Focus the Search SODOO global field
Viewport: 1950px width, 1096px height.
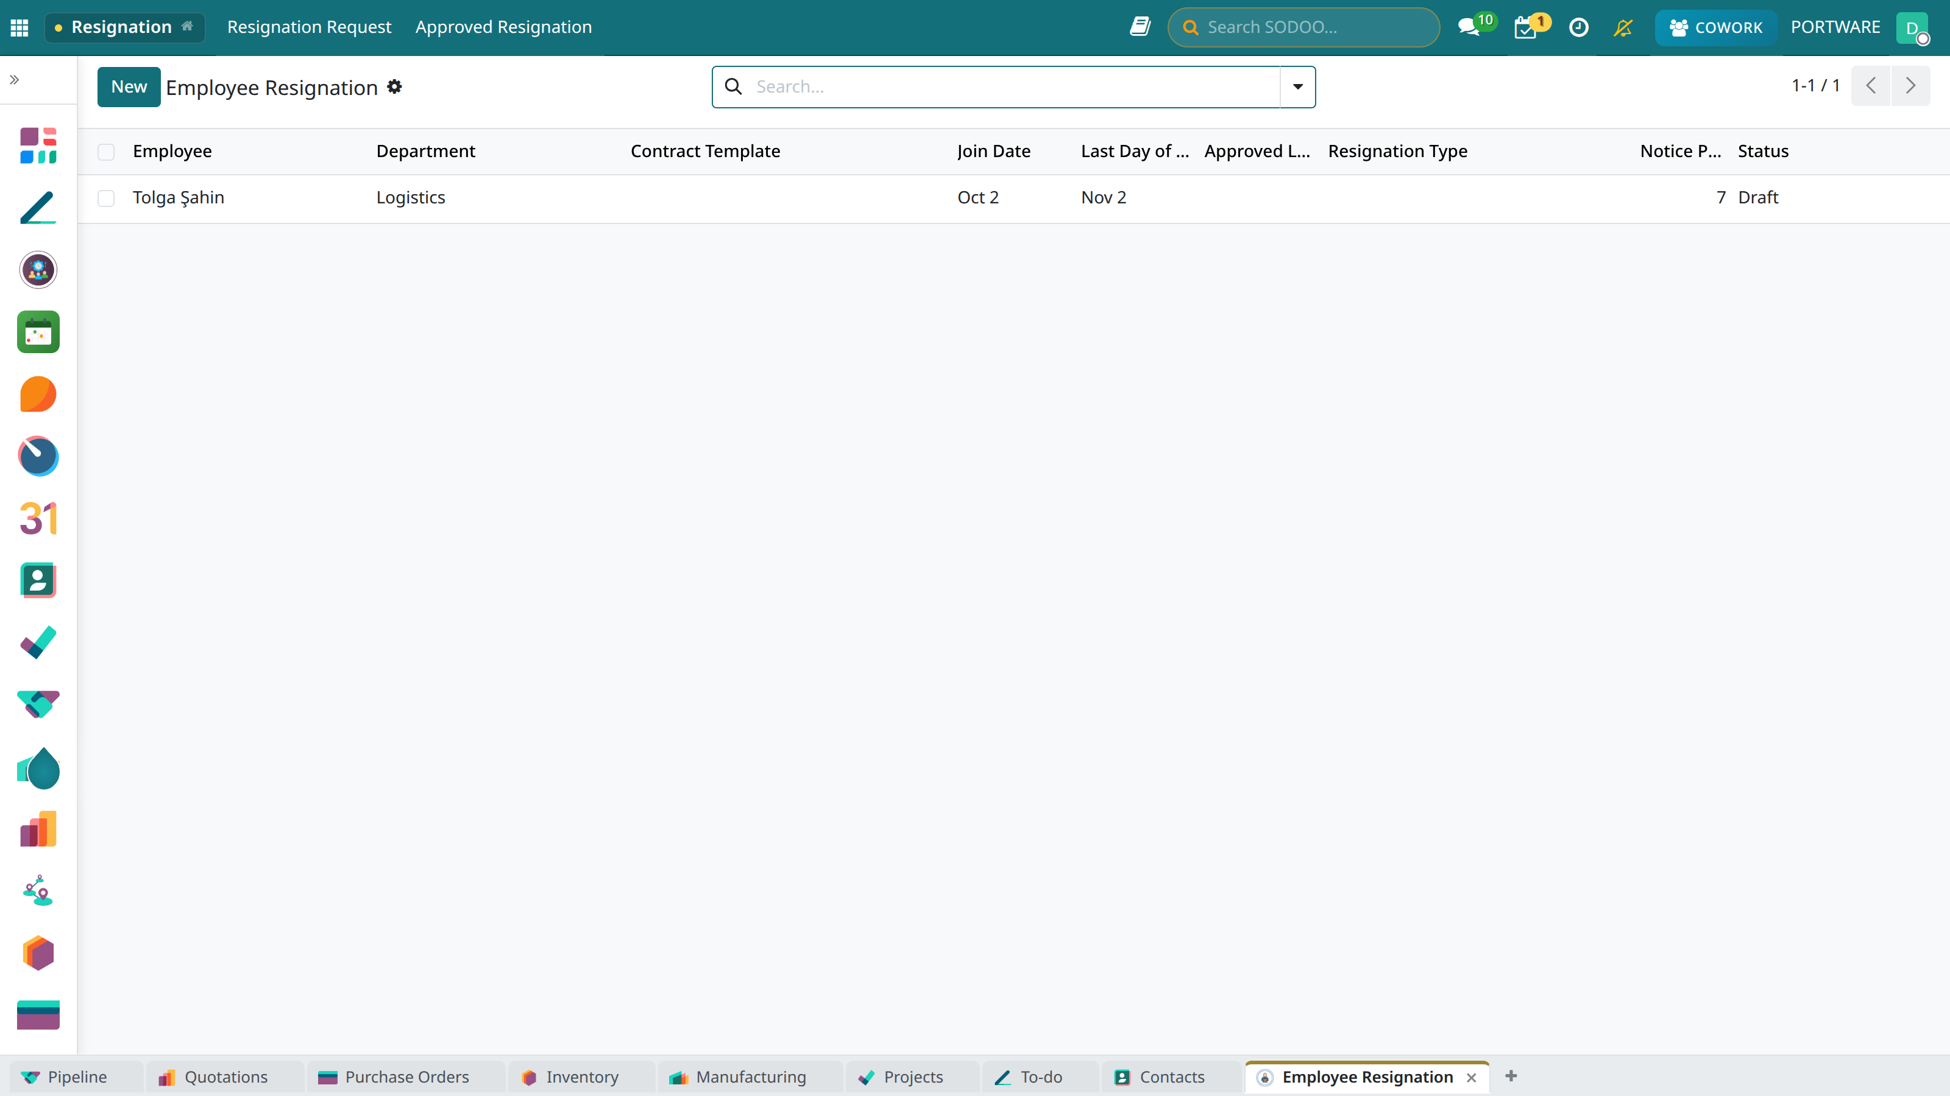coord(1303,27)
